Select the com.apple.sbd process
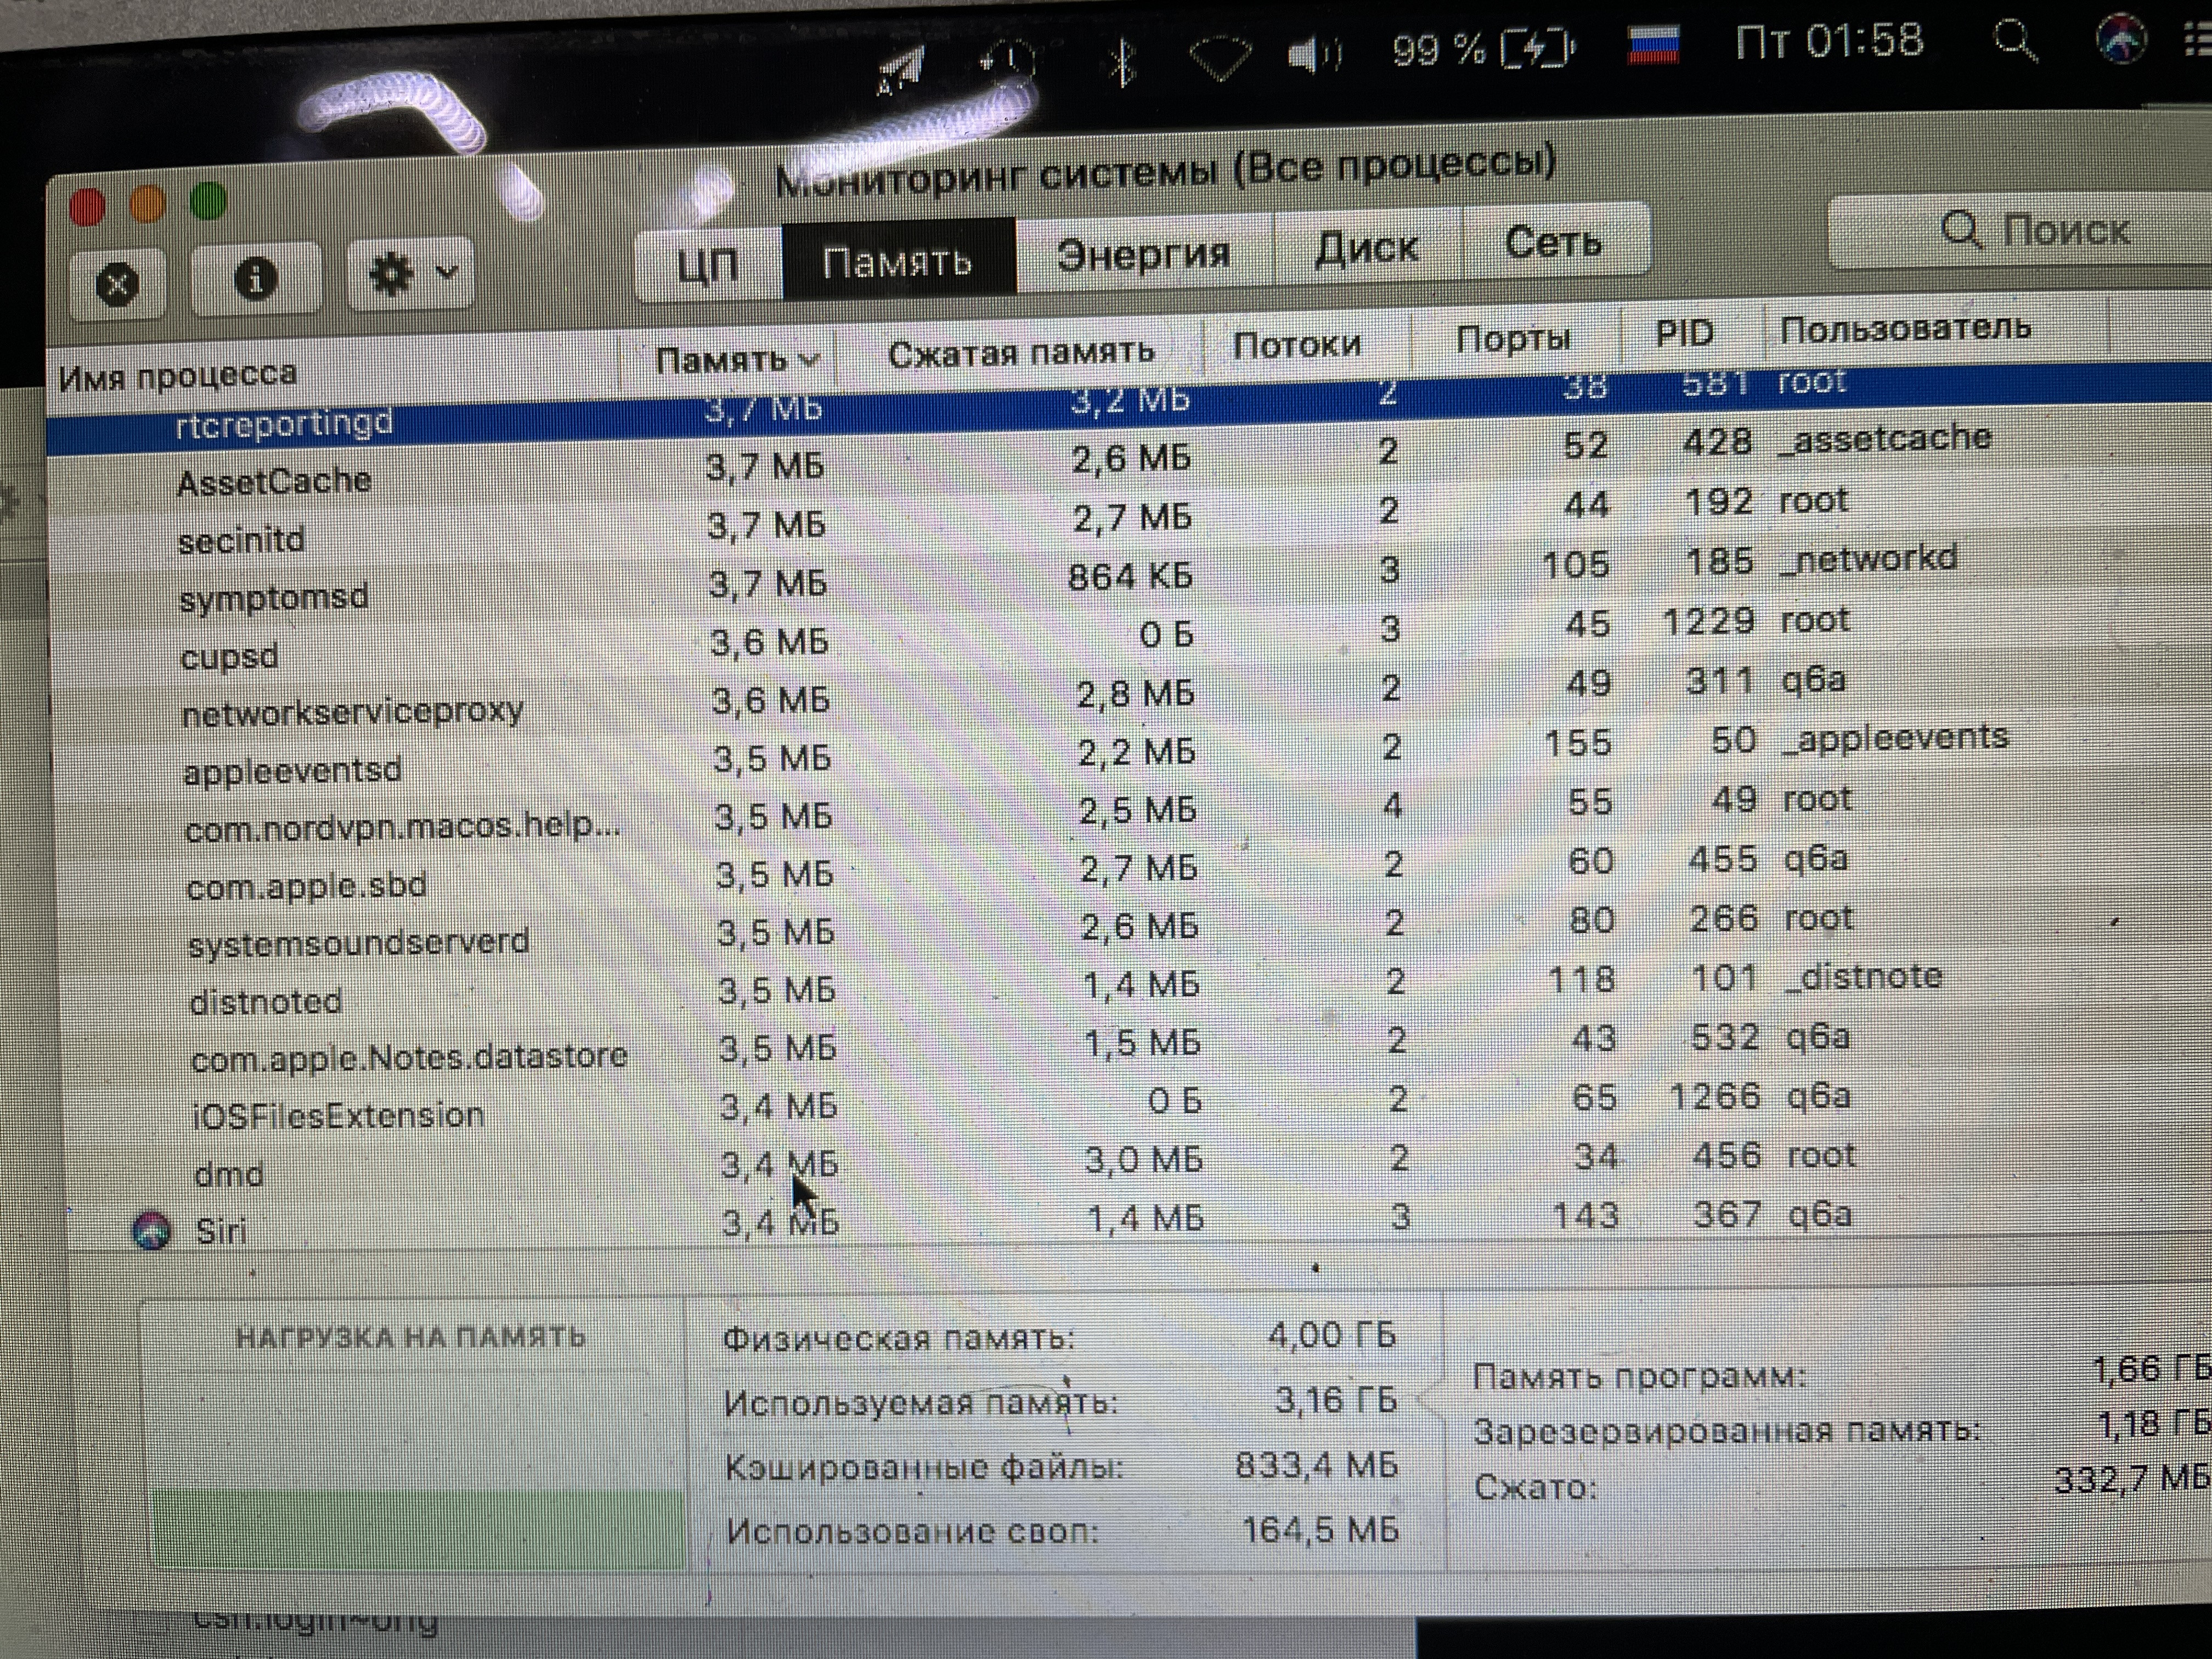Image resolution: width=2212 pixels, height=1659 pixels. tap(307, 886)
